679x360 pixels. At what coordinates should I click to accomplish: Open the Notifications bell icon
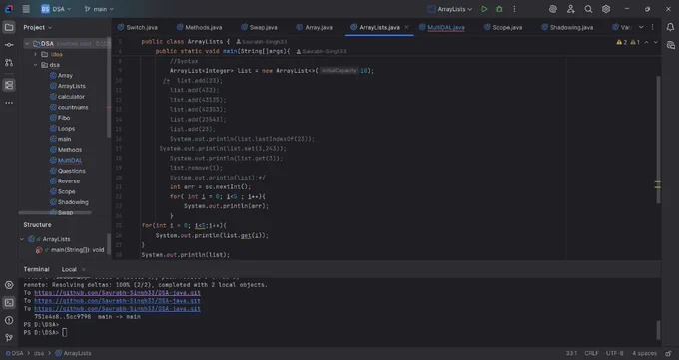coord(670,27)
